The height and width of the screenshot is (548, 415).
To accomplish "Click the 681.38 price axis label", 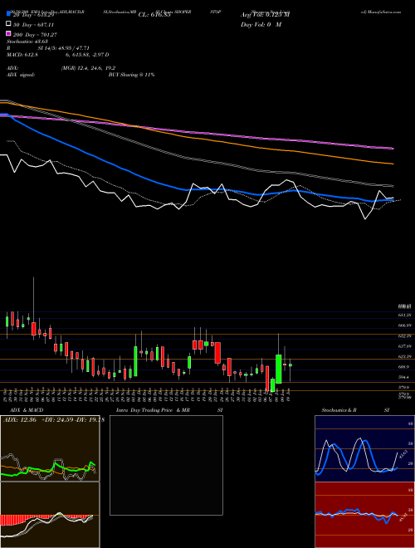I will (404, 316).
